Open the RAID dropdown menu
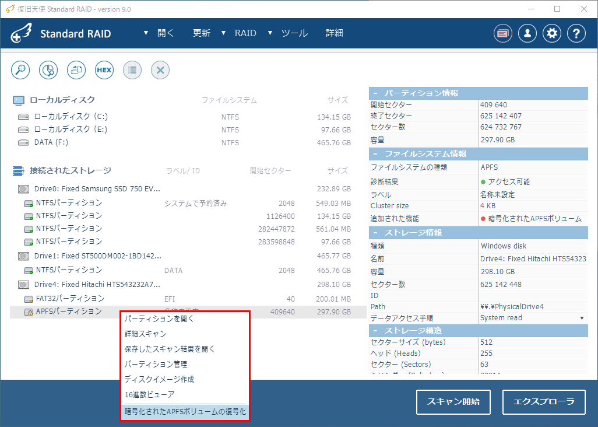Viewport: 598px width, 427px height. point(240,33)
